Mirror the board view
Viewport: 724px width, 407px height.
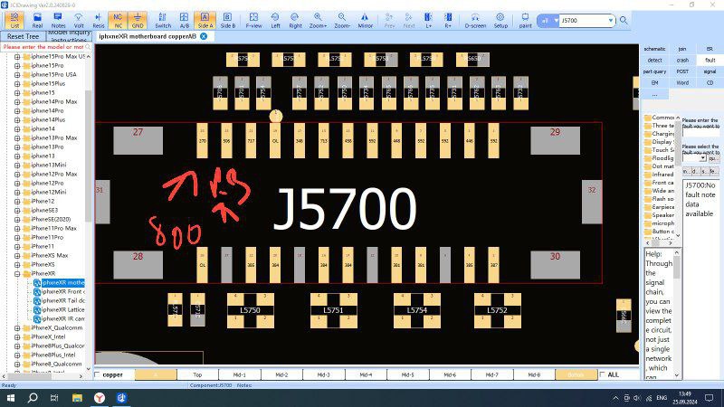pyautogui.click(x=365, y=20)
